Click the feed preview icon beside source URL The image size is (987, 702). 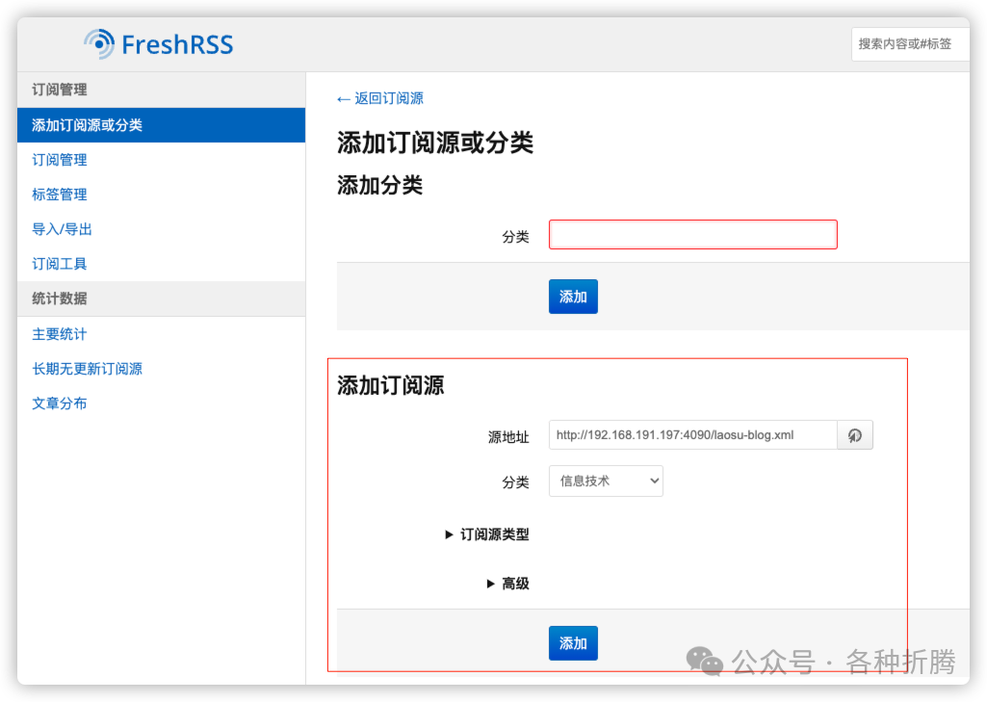click(855, 435)
